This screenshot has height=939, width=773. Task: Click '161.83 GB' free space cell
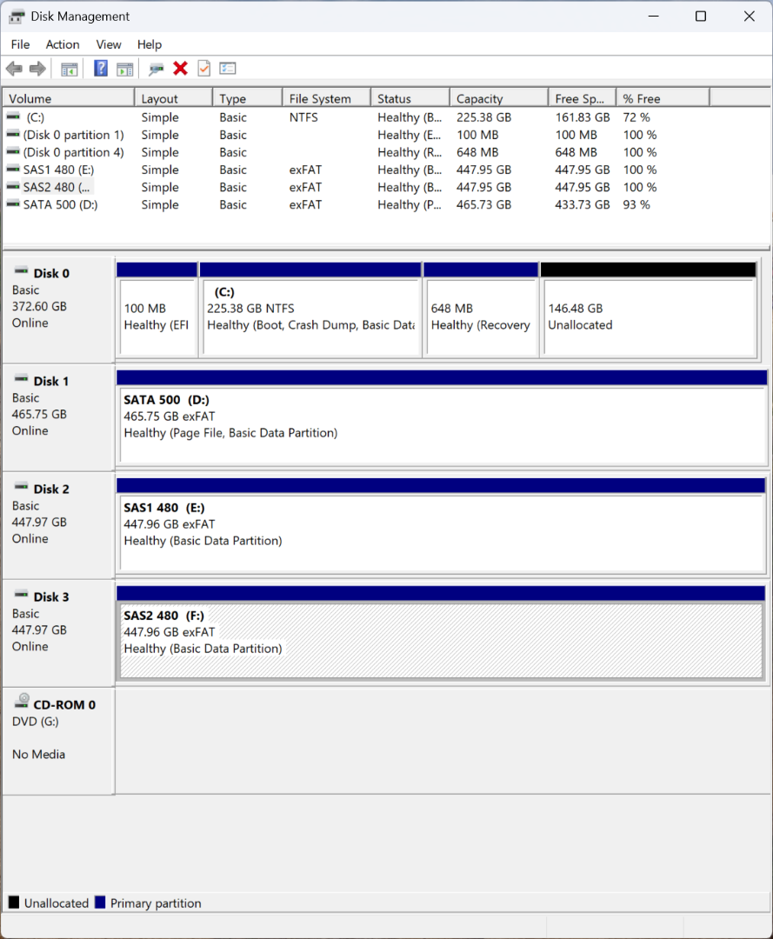(582, 117)
